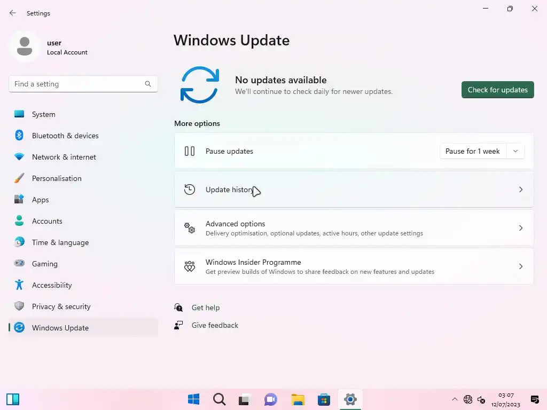
Task: Open Bluetooth & devices settings
Action: click(x=83, y=136)
